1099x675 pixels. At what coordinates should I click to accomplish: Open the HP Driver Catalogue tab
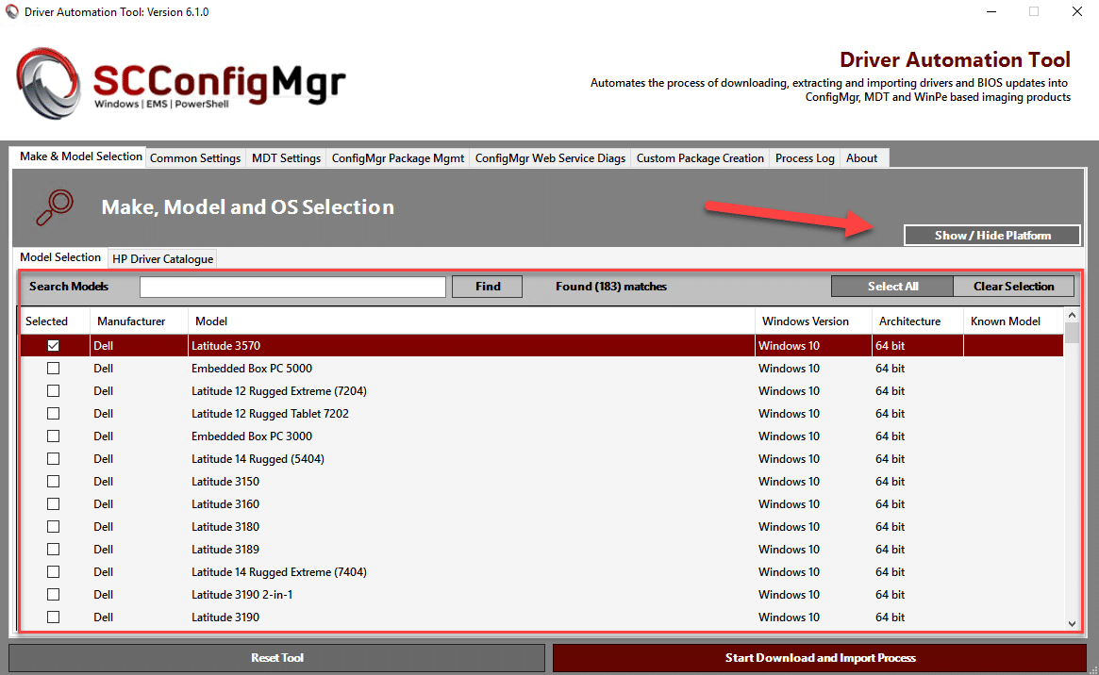point(161,257)
